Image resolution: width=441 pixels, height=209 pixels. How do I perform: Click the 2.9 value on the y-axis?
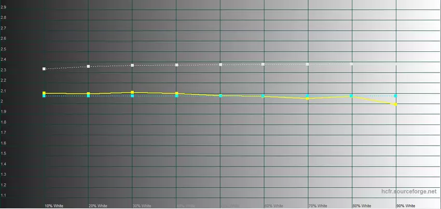4,7
